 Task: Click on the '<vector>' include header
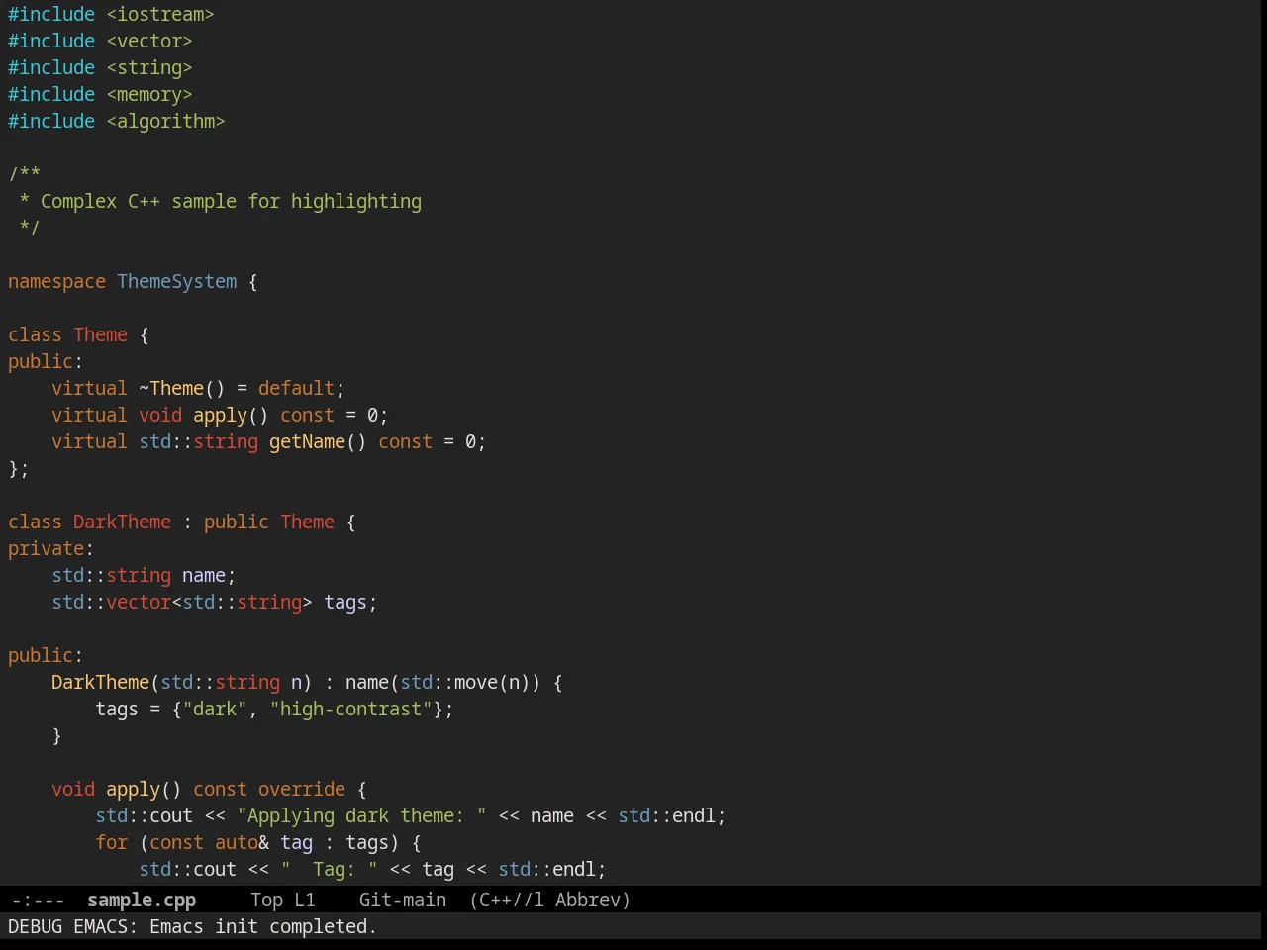149,41
